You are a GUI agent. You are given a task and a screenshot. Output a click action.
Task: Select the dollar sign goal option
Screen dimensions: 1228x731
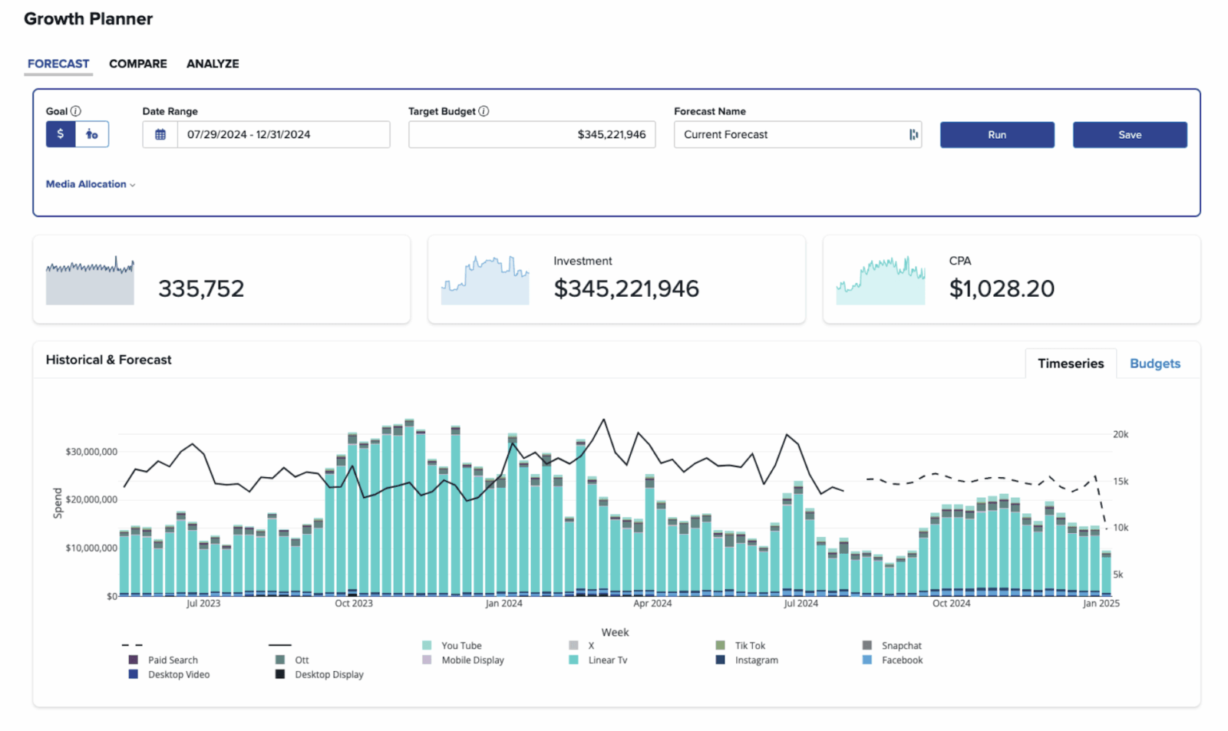(61, 134)
